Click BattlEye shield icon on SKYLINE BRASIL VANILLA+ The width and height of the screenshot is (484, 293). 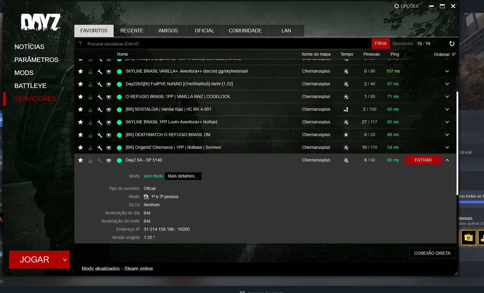pyautogui.click(x=109, y=72)
